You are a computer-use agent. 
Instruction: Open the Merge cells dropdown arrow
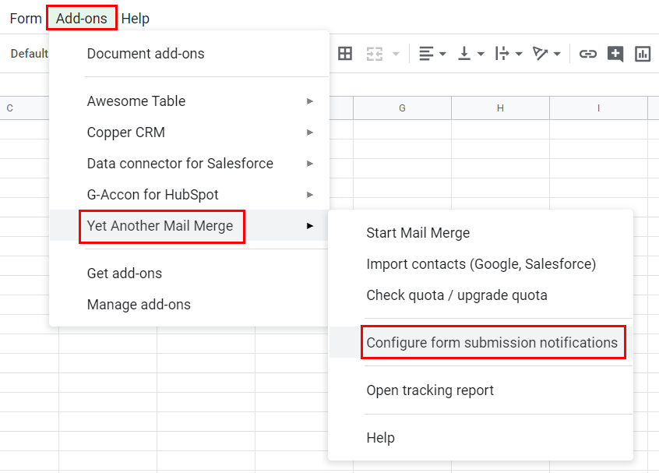[396, 54]
